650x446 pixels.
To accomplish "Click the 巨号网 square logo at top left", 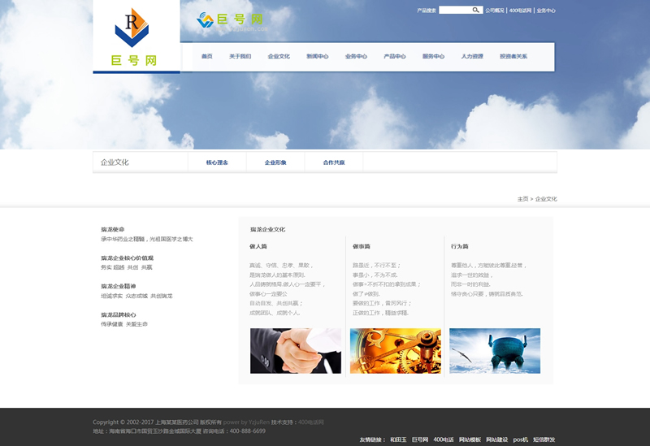I will click(x=136, y=37).
